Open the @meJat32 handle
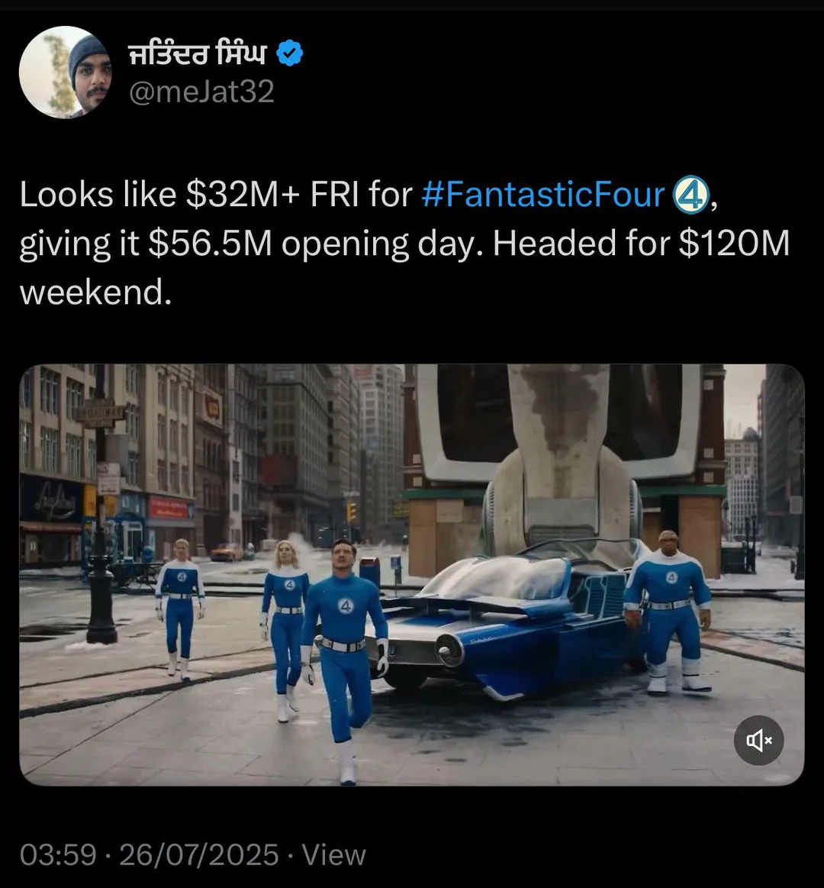The image size is (824, 888). tap(201, 91)
